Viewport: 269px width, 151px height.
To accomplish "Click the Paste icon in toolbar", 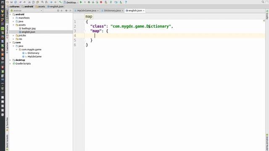I will coord(37,2).
